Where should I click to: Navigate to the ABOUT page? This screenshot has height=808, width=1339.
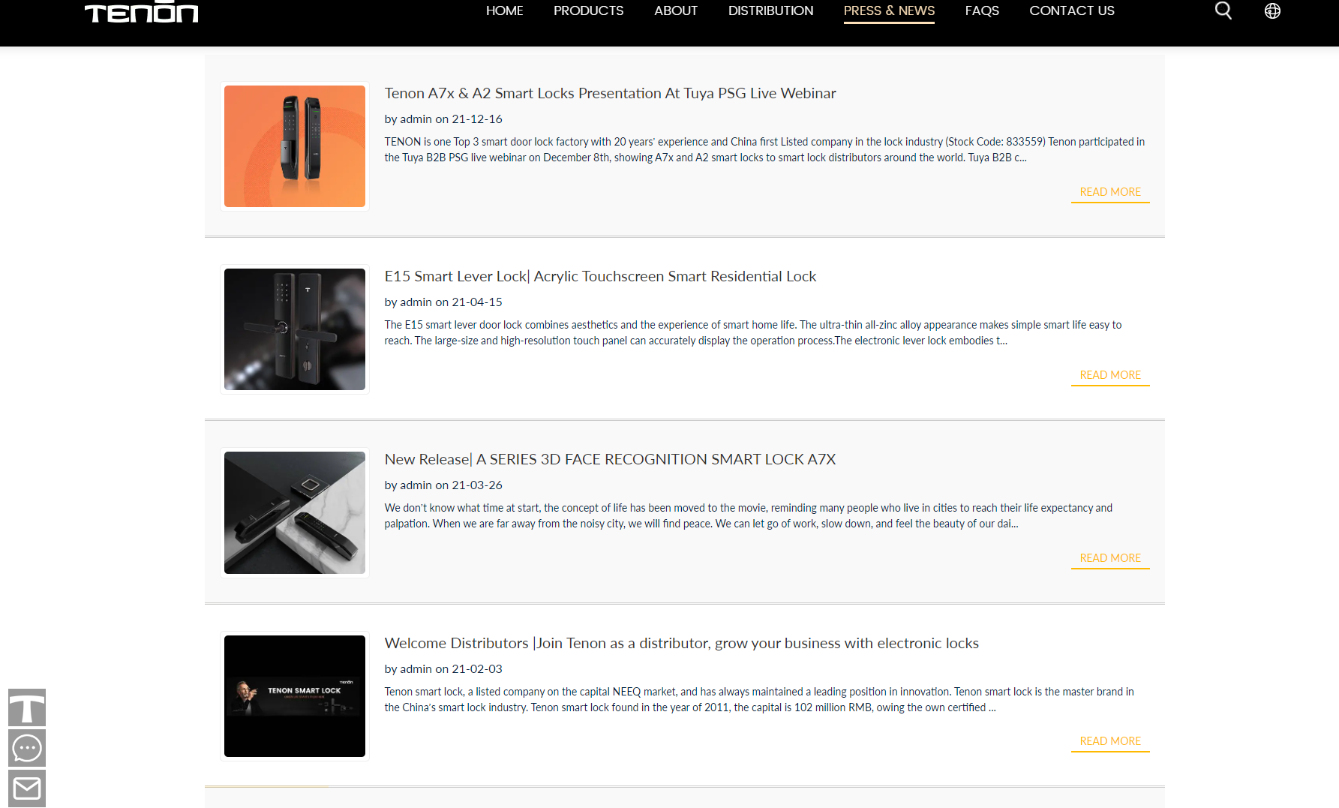coord(675,11)
